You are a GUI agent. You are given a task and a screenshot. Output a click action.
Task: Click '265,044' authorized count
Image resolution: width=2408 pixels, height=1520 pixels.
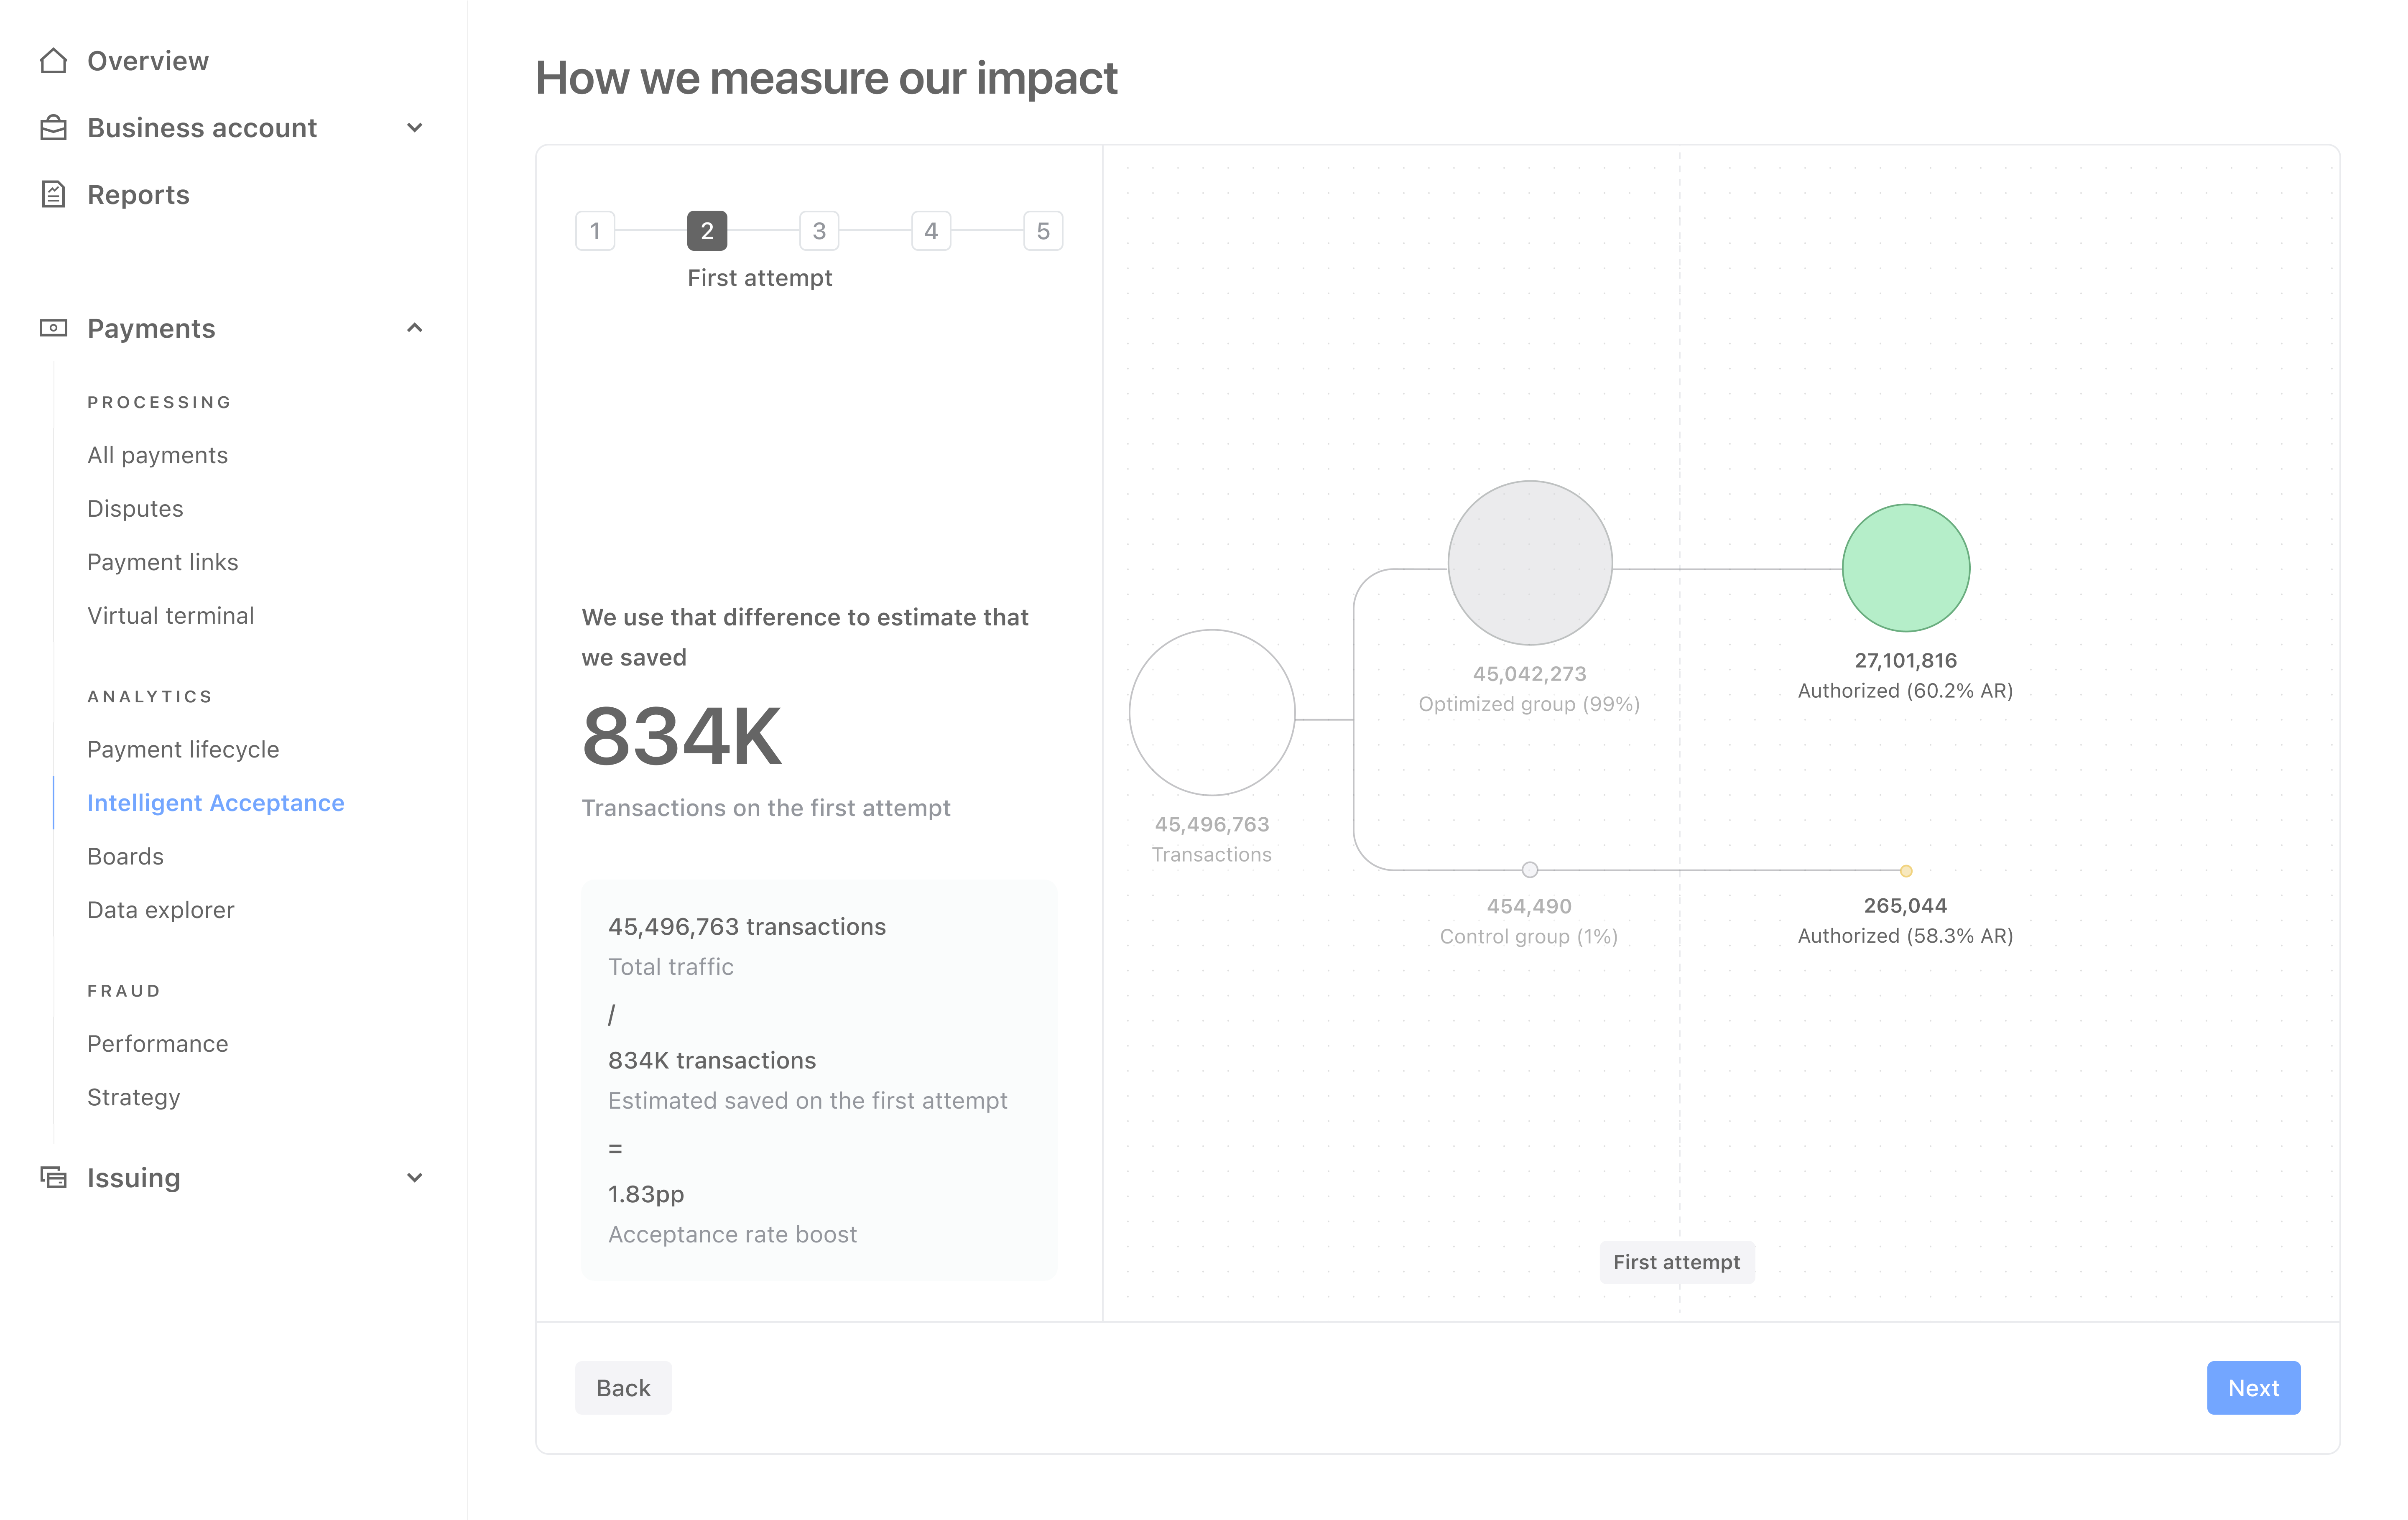pyautogui.click(x=1906, y=906)
